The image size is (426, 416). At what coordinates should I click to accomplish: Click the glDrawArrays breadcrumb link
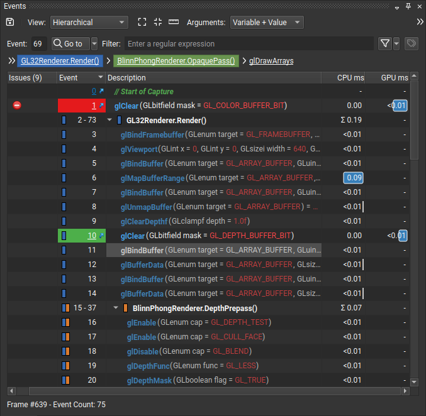(x=271, y=61)
